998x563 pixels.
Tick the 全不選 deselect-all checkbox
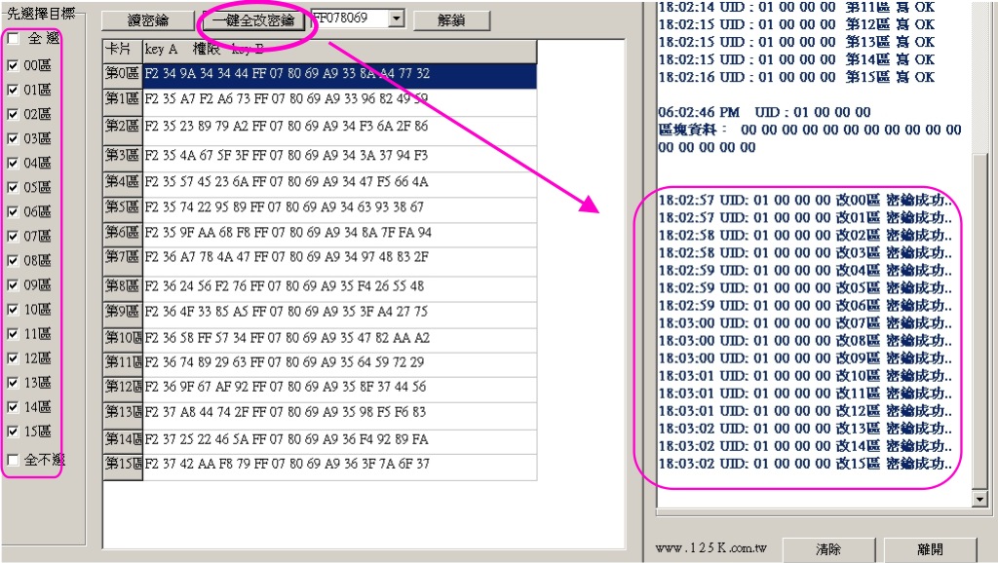(13, 459)
